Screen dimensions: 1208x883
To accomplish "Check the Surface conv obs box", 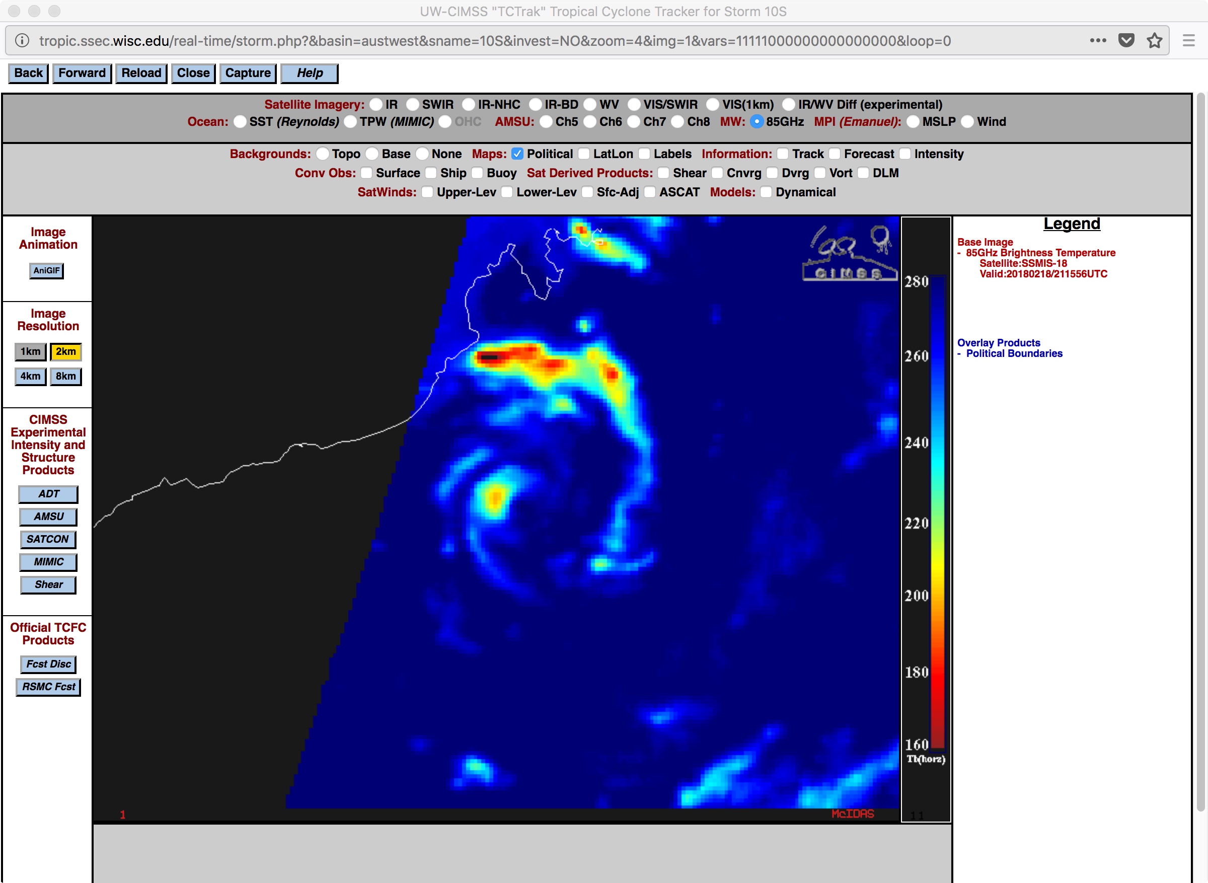I will coord(366,173).
